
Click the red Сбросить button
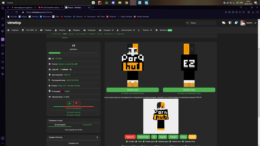point(130,137)
